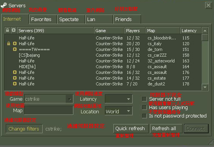
Task: Expand the Latency filter dropdown
Action: click(x=119, y=99)
